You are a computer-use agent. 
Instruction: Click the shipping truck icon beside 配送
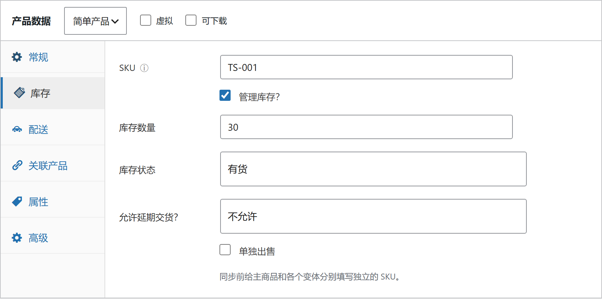click(17, 129)
